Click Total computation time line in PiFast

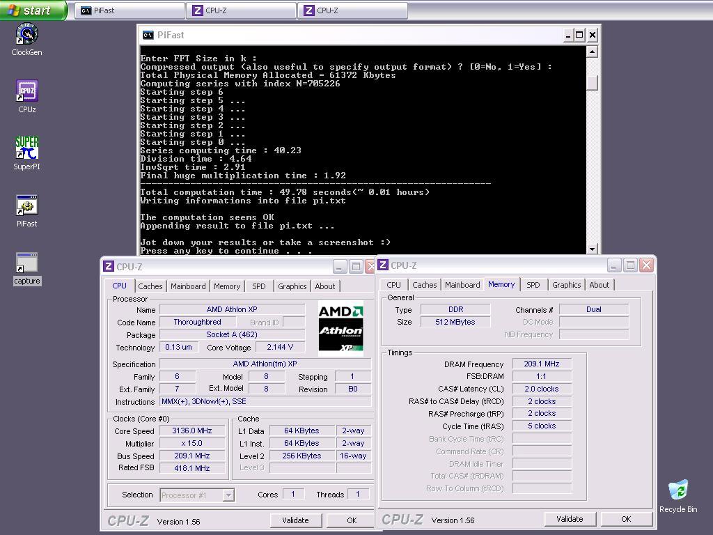(x=285, y=192)
